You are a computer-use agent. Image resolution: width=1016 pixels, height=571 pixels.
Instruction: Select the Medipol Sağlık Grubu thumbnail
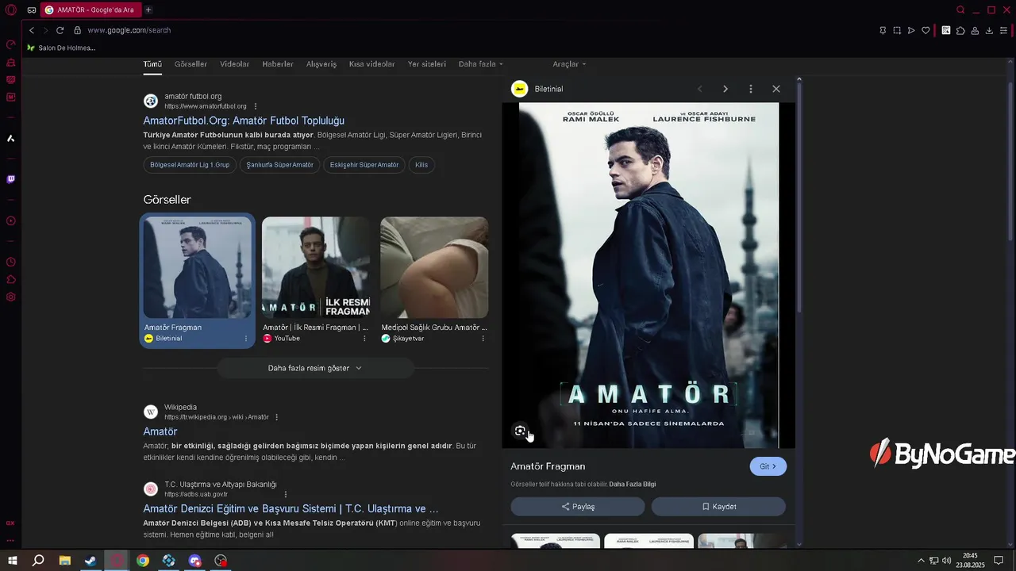tap(434, 267)
